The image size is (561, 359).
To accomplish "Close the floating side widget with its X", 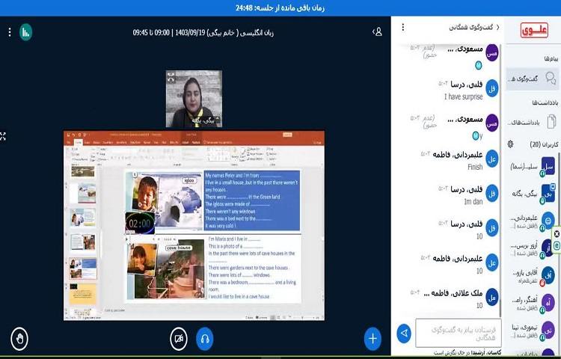I will point(557,234).
